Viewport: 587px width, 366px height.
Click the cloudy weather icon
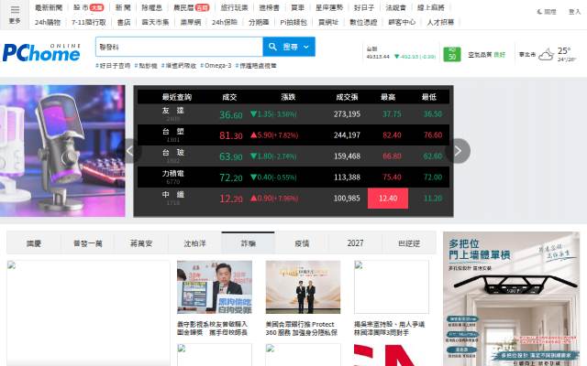[547, 55]
